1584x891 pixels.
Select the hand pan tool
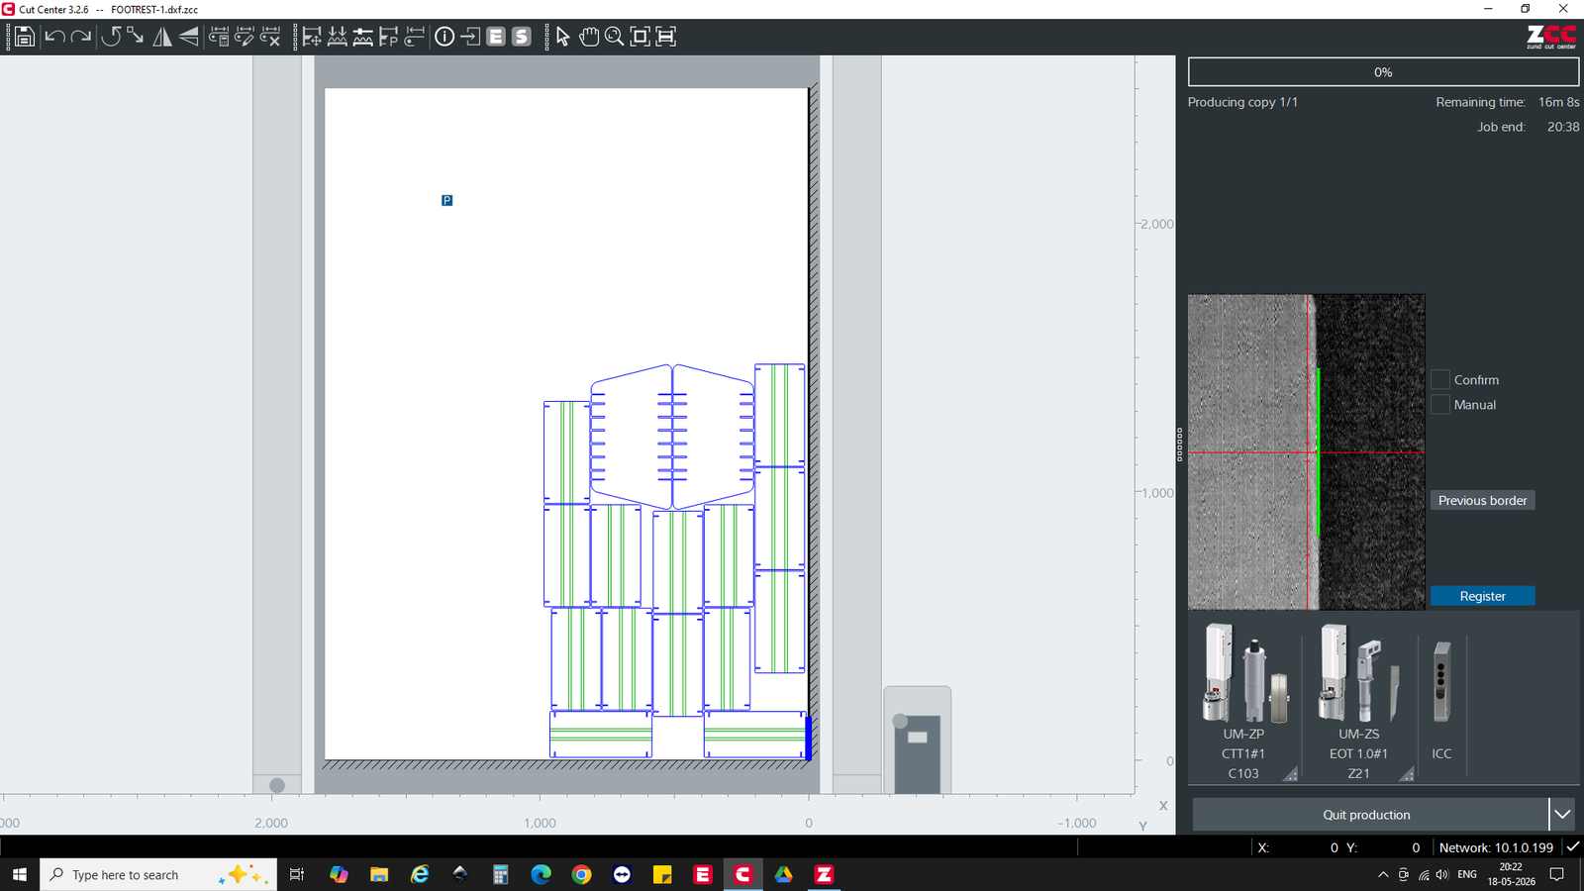589,37
